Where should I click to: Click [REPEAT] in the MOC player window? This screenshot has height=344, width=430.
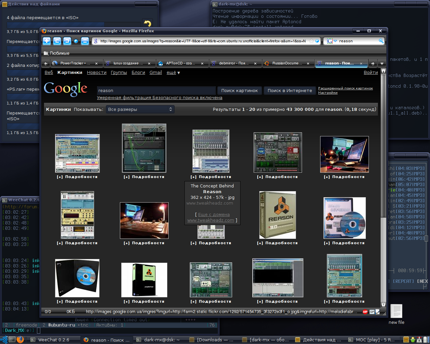pyautogui.click(x=403, y=281)
